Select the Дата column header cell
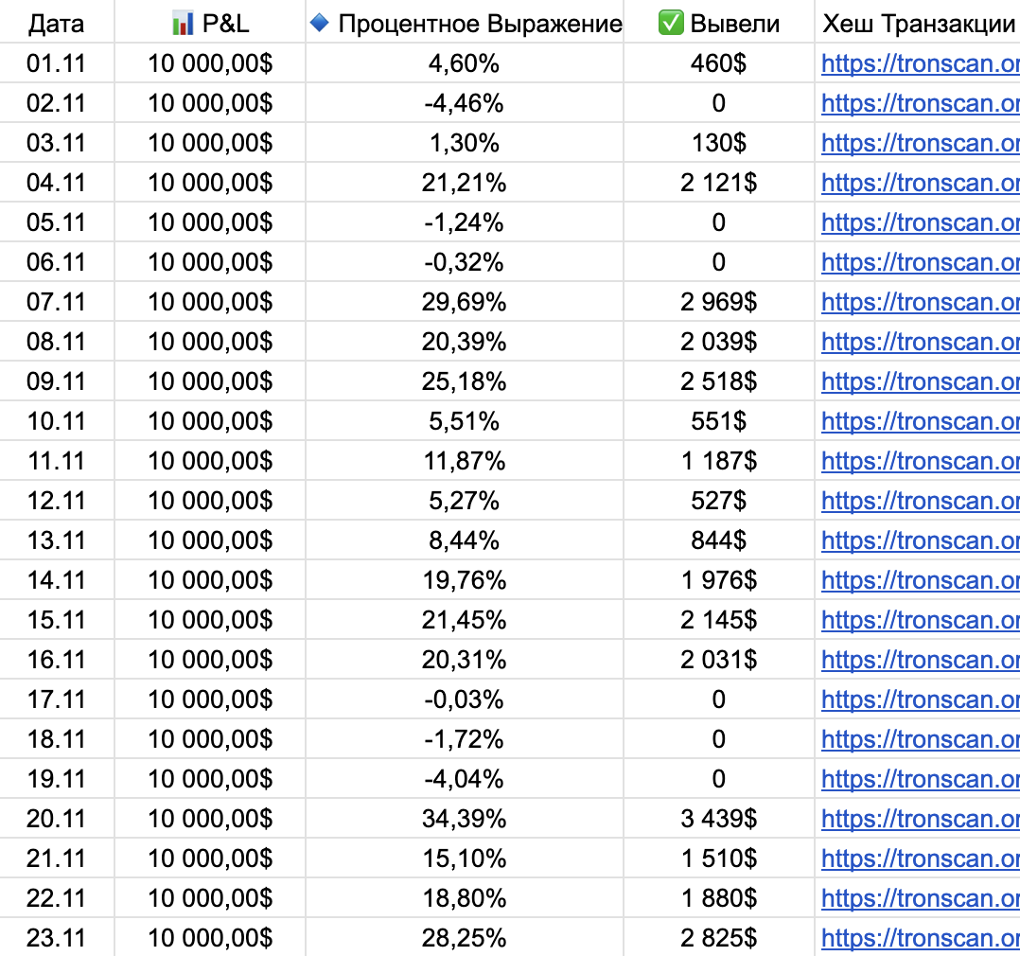 [56, 24]
